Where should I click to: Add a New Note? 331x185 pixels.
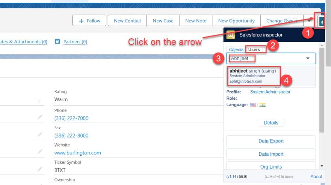tap(196, 21)
